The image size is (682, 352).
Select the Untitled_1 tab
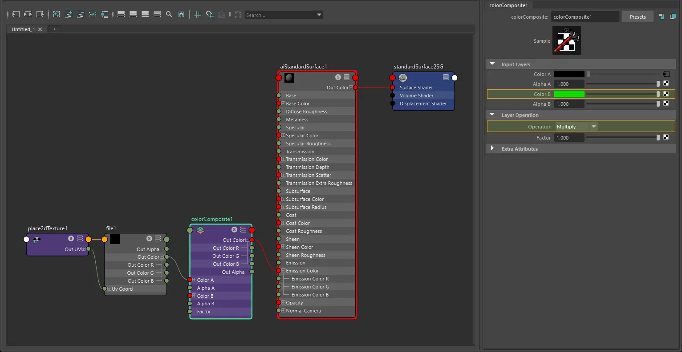[23, 29]
